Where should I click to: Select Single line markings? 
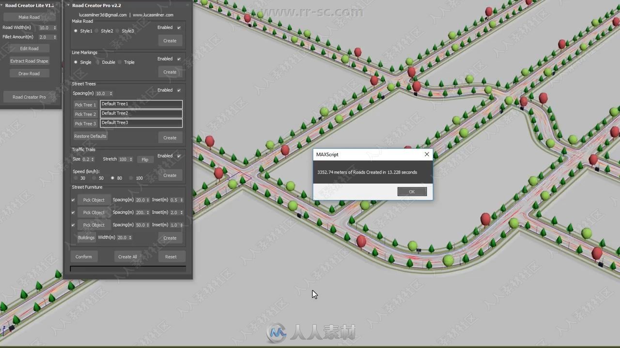tap(76, 62)
